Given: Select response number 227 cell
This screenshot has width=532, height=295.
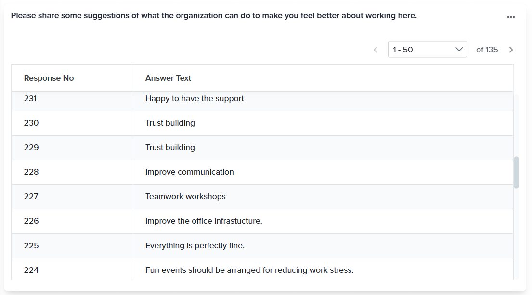Looking at the screenshot, I should pyautogui.click(x=32, y=197).
